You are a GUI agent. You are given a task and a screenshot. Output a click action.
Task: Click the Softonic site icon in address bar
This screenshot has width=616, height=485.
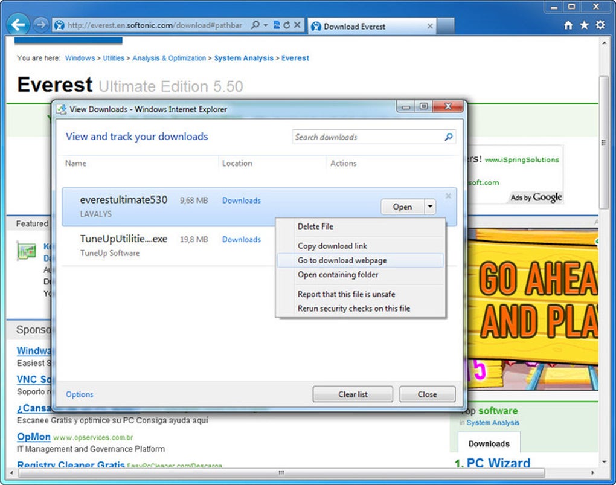(x=59, y=25)
